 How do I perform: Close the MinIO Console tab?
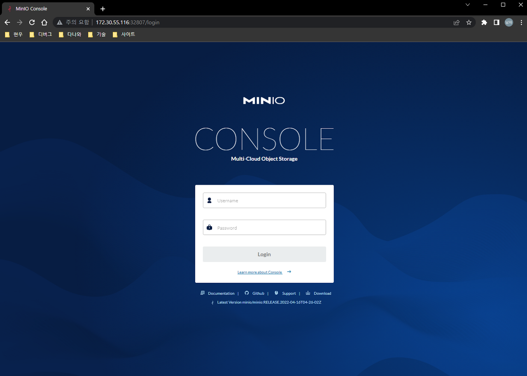[88, 9]
